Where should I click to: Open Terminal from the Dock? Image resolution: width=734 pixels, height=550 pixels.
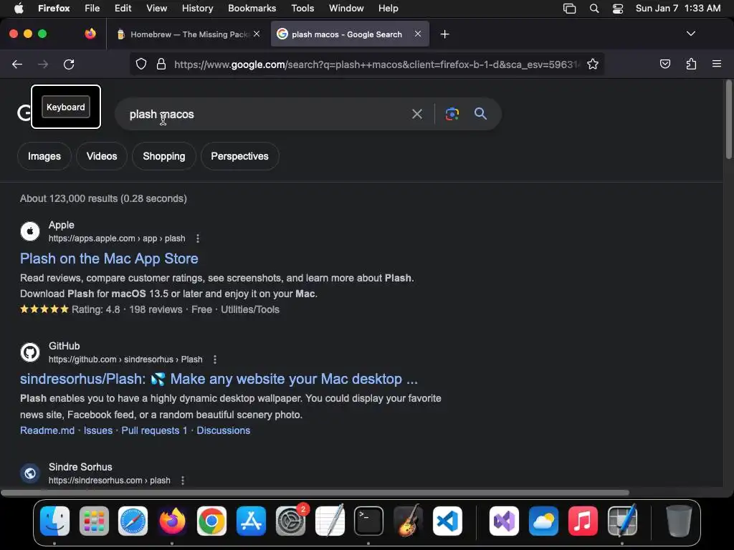369,521
